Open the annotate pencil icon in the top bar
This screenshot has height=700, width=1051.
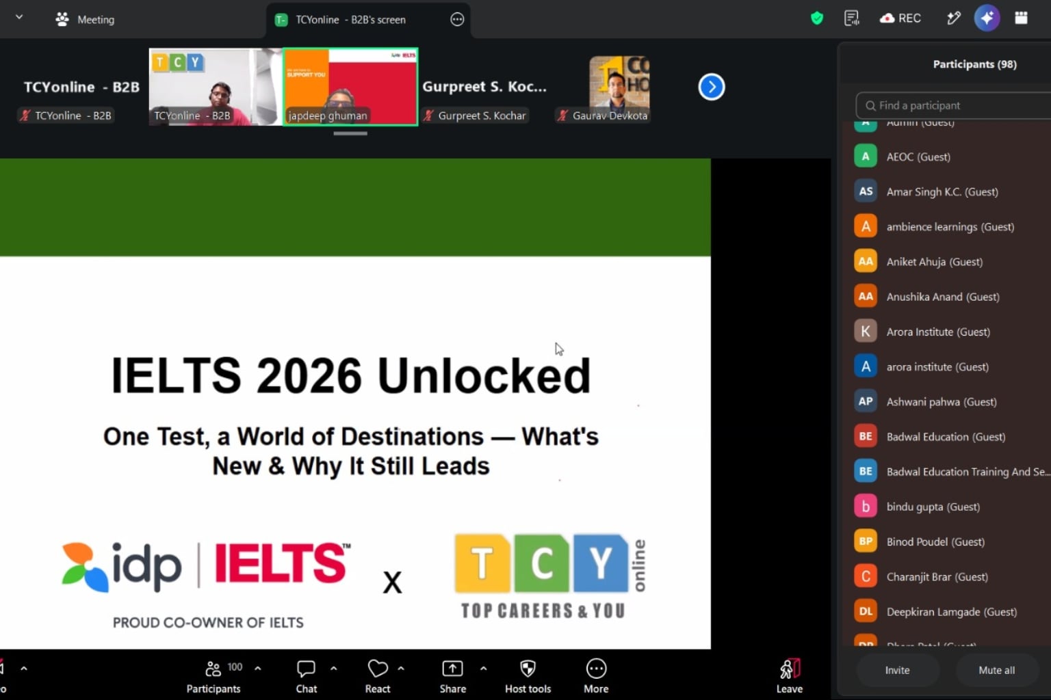953,18
